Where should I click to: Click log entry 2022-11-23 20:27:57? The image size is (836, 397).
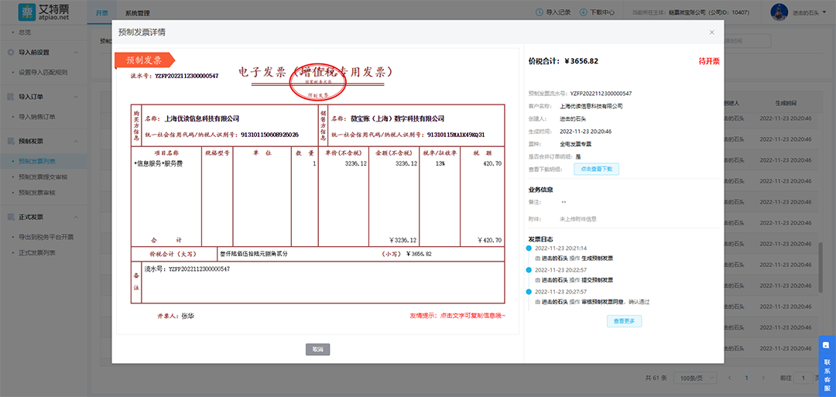pos(560,292)
